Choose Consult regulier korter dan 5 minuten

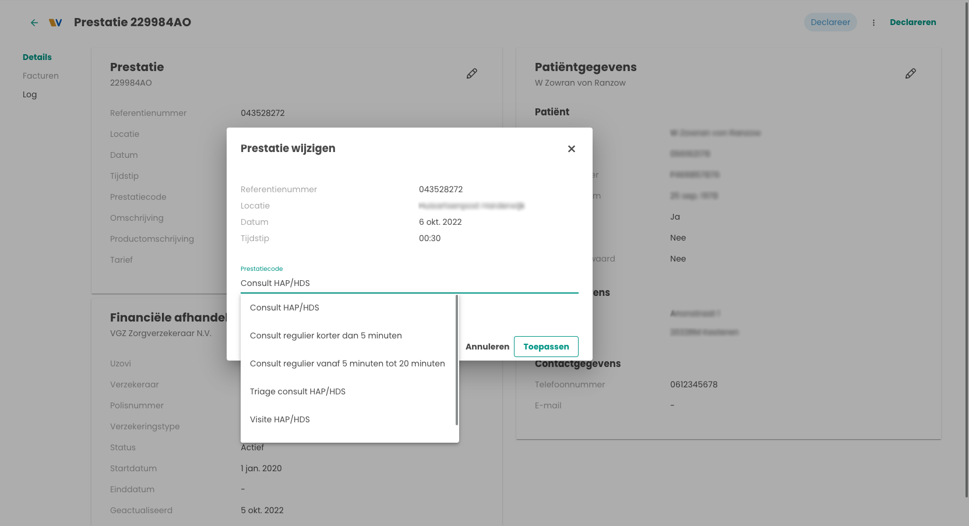point(326,336)
